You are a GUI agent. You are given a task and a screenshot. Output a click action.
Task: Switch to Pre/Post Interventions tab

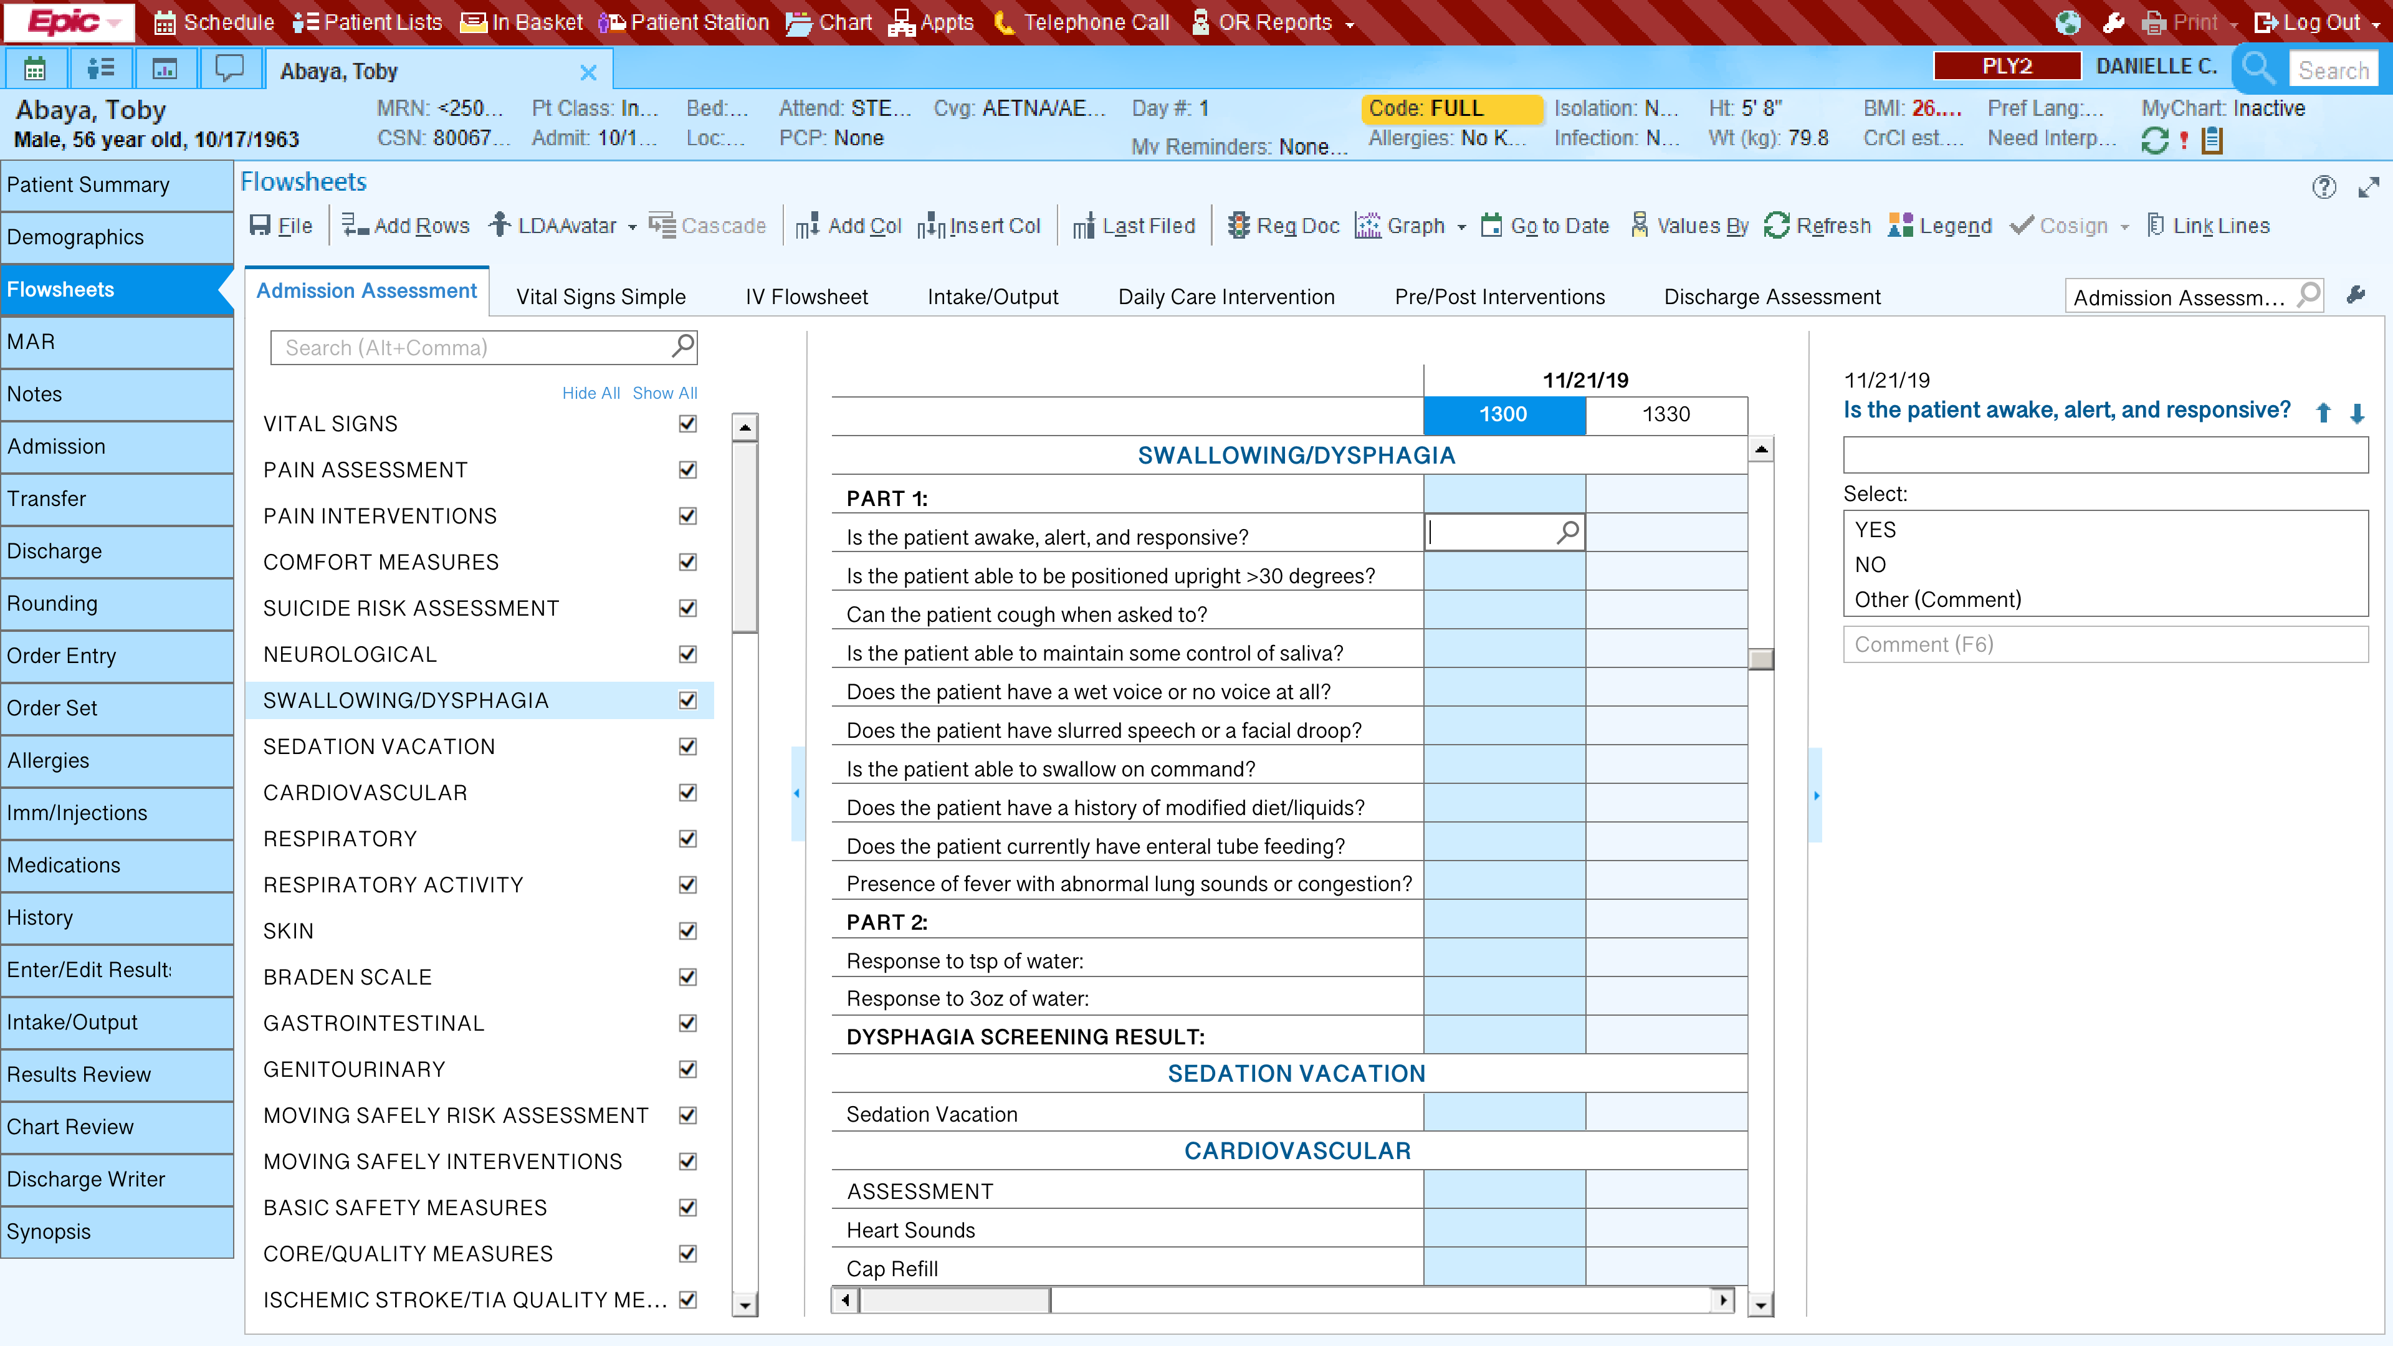pyautogui.click(x=1499, y=297)
